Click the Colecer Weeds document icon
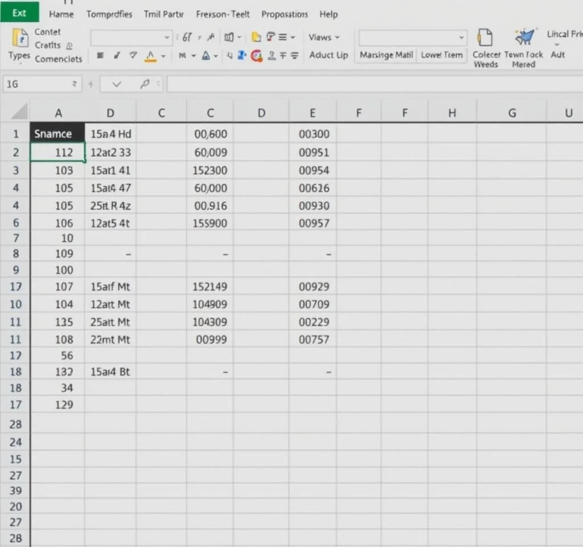 (485, 38)
